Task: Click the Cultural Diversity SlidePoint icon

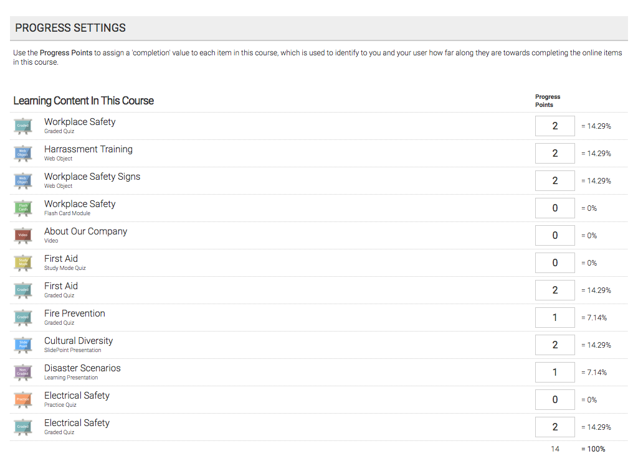Action: pyautogui.click(x=23, y=345)
